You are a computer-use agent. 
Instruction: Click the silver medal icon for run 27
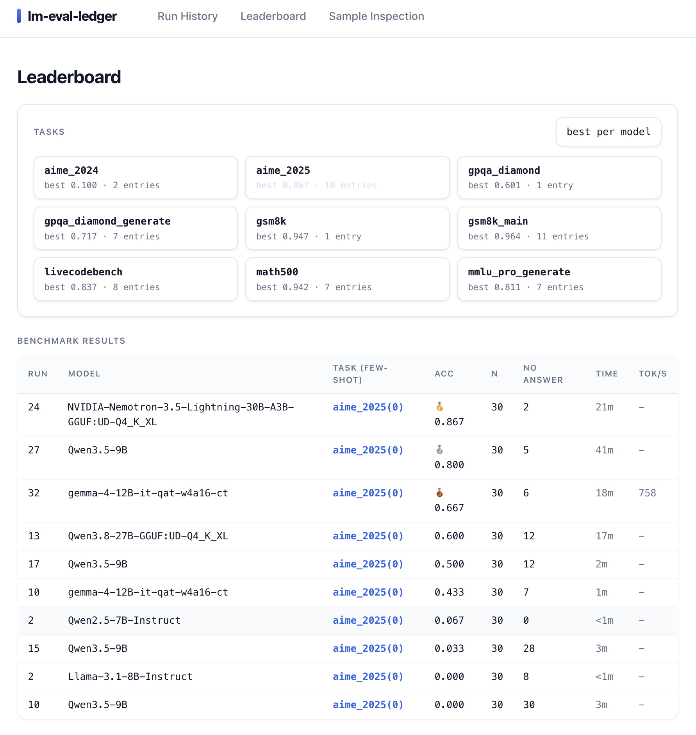[x=439, y=450]
